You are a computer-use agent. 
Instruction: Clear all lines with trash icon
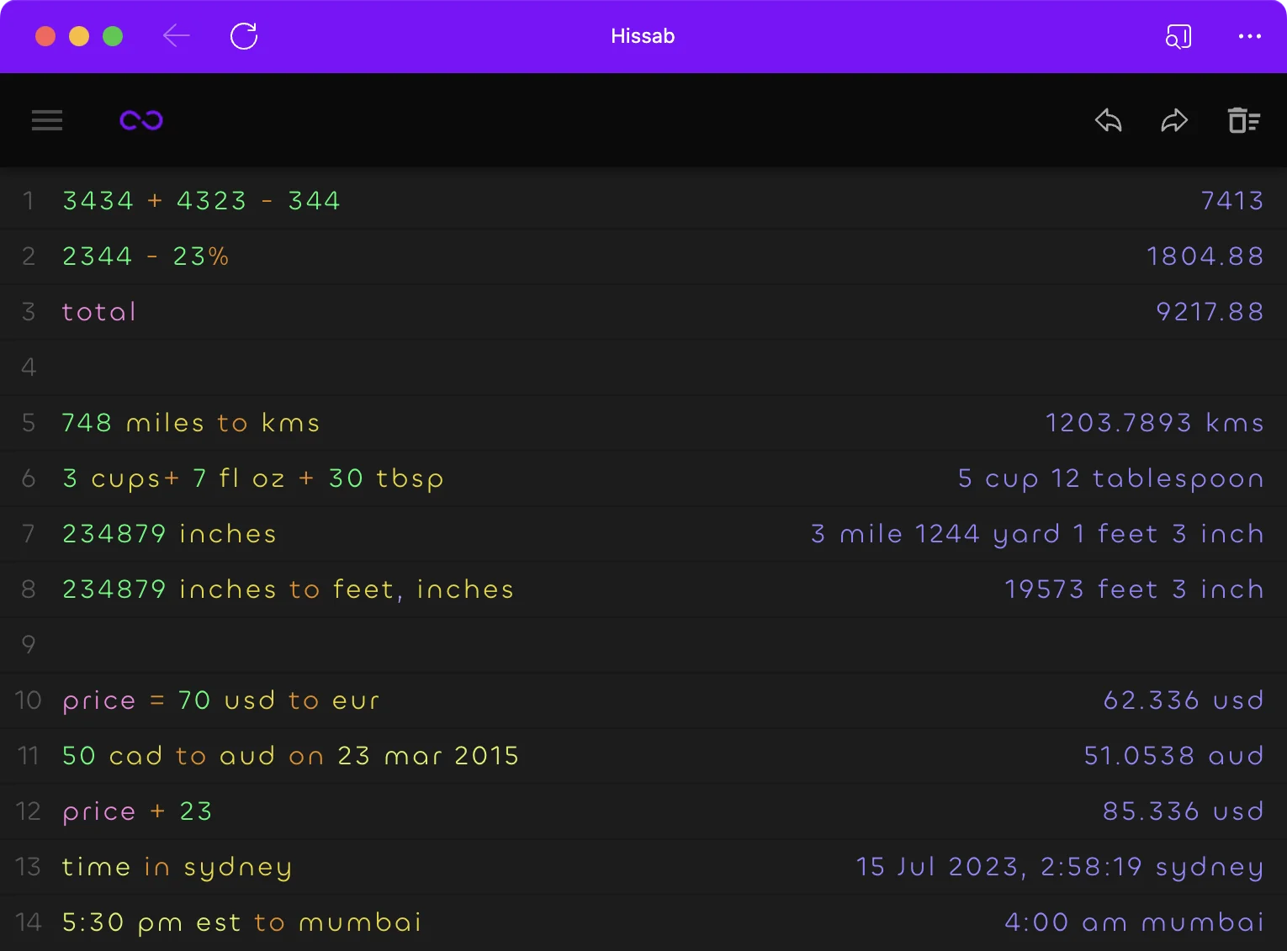tap(1243, 120)
